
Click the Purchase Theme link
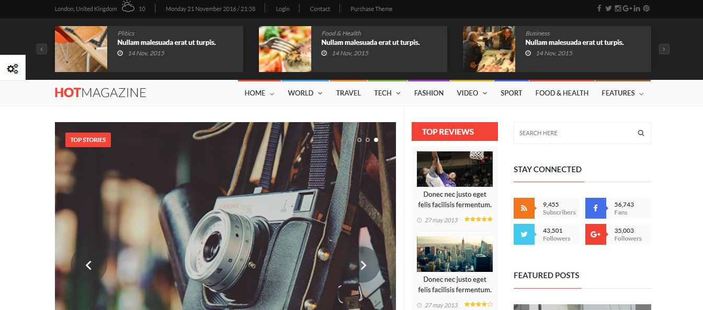371,8
